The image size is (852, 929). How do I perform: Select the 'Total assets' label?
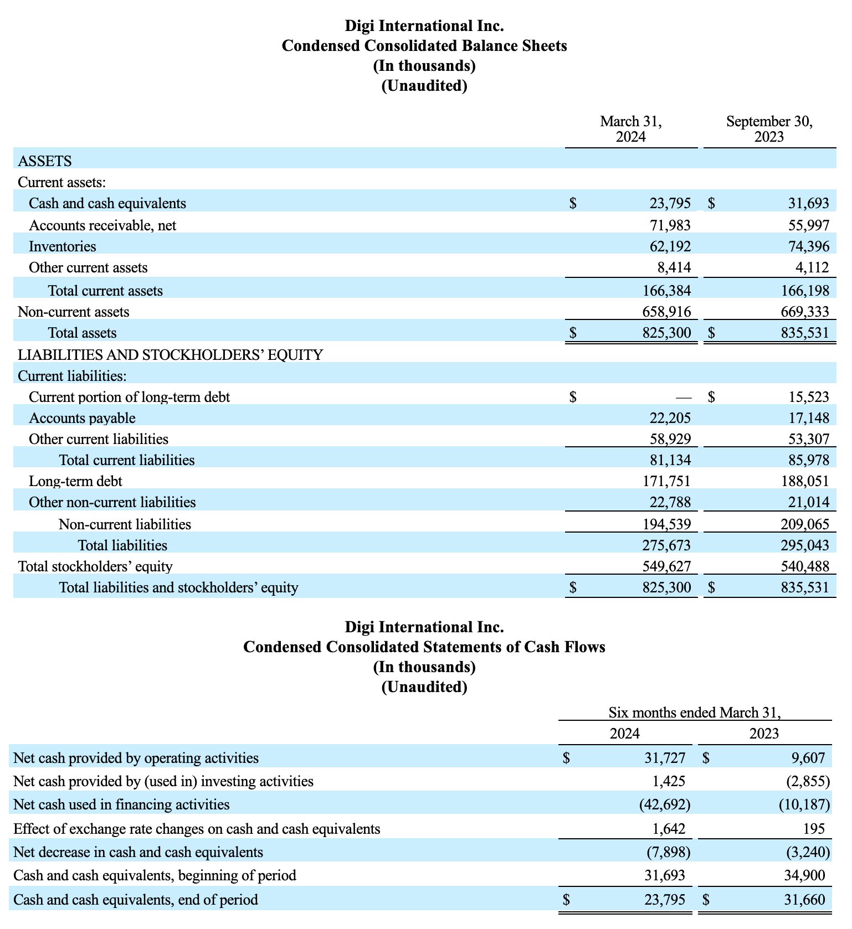82,333
